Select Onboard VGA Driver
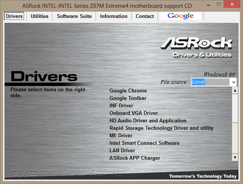 coord(134,113)
